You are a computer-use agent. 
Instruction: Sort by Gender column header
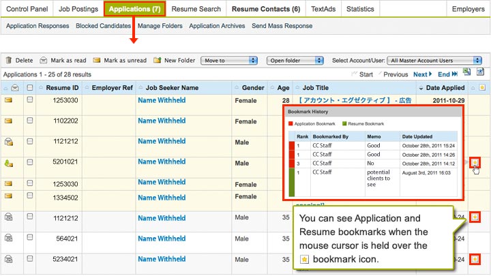point(253,88)
